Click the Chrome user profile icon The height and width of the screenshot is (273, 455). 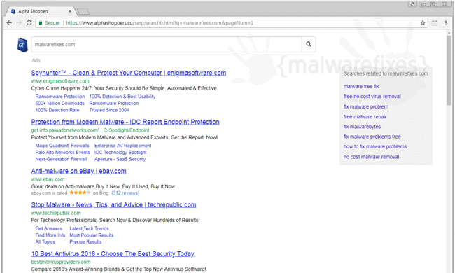pyautogui.click(x=412, y=3)
